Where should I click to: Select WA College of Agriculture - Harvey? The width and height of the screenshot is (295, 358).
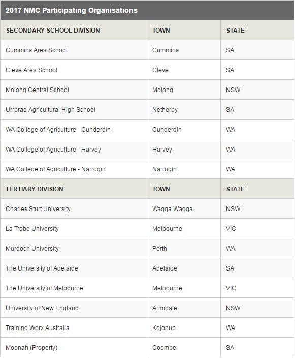coord(53,150)
